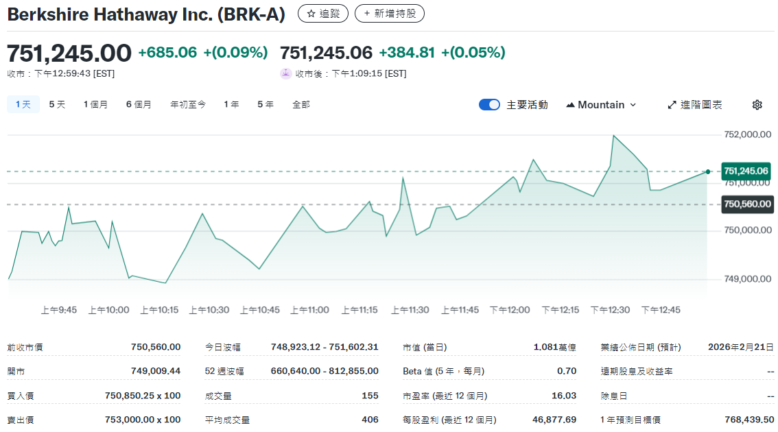778x432 pixels.
Task: Open the 進階圖表 advanced chart link
Action: click(x=694, y=105)
